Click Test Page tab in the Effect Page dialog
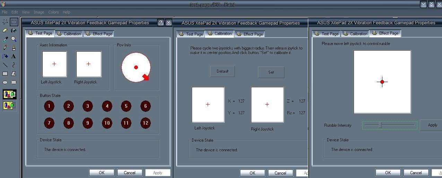Viewport: 442px width, 178px height. pyautogui.click(x=326, y=34)
